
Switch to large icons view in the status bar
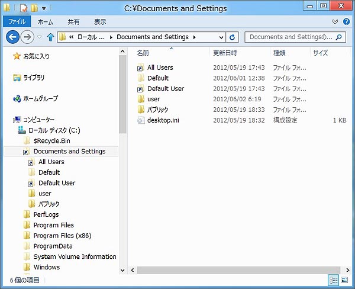(x=345, y=280)
